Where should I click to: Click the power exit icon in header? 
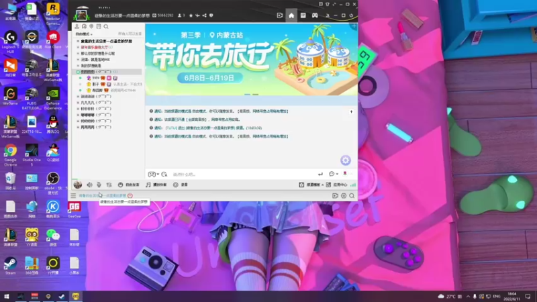351,15
